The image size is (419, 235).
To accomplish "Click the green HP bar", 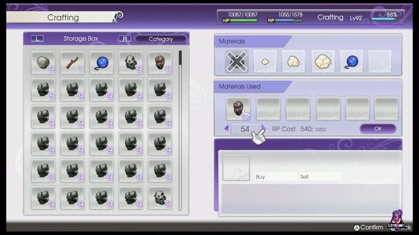I will (x=244, y=20).
